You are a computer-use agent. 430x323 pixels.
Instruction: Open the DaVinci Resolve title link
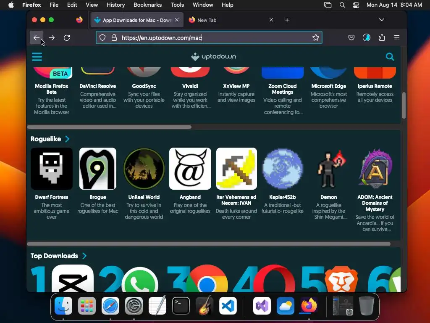tap(97, 86)
